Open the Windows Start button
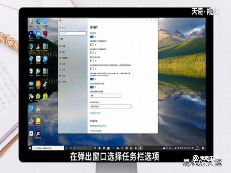 click(30, 148)
